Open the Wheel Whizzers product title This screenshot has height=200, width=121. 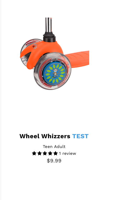pyautogui.click(x=45, y=136)
